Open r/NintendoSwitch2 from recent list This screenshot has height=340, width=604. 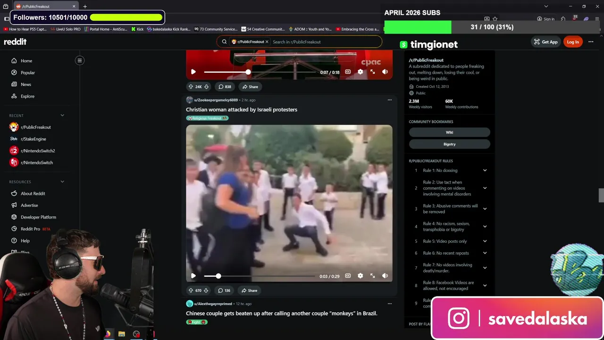pos(38,151)
